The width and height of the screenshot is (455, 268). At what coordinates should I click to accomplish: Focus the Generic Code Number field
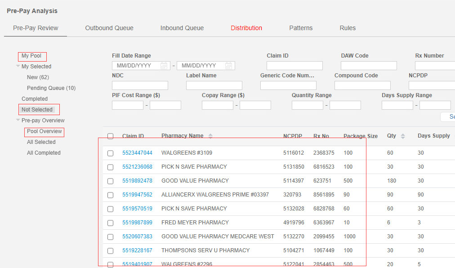[288, 85]
